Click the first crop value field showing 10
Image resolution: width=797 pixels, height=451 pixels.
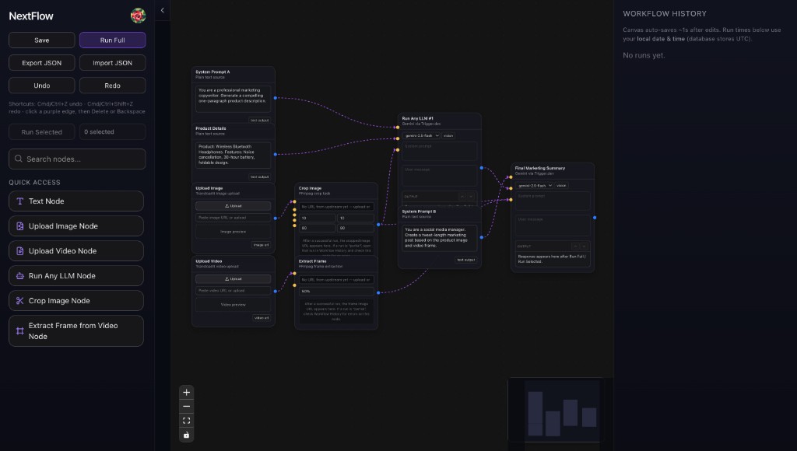(318, 218)
